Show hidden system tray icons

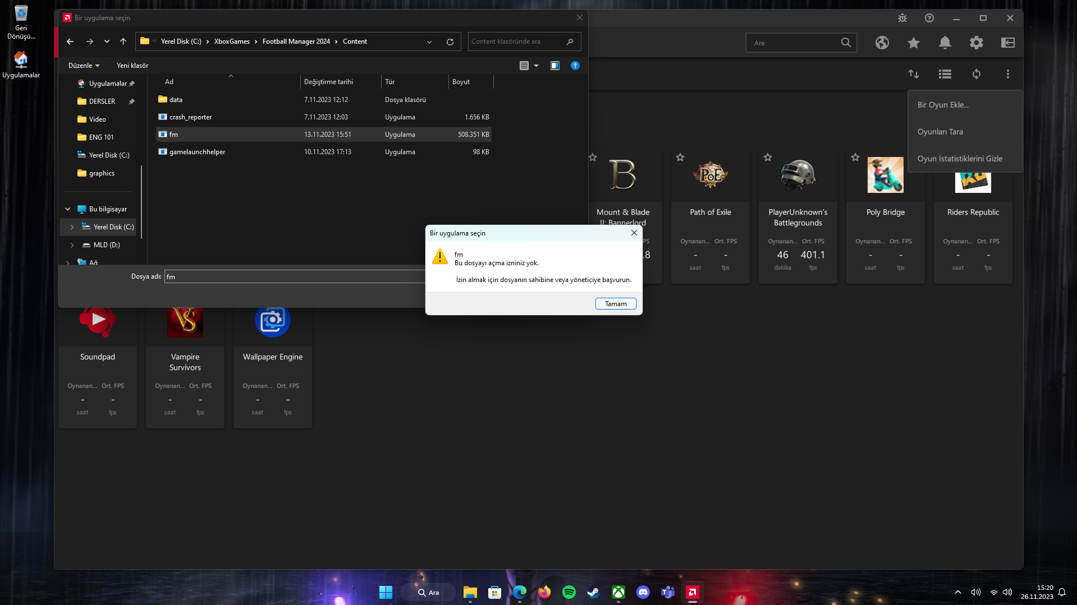958,592
